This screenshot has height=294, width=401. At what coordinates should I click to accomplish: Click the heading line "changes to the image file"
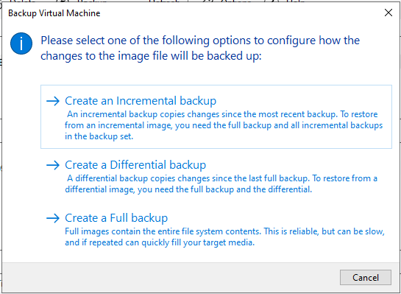pos(151,56)
